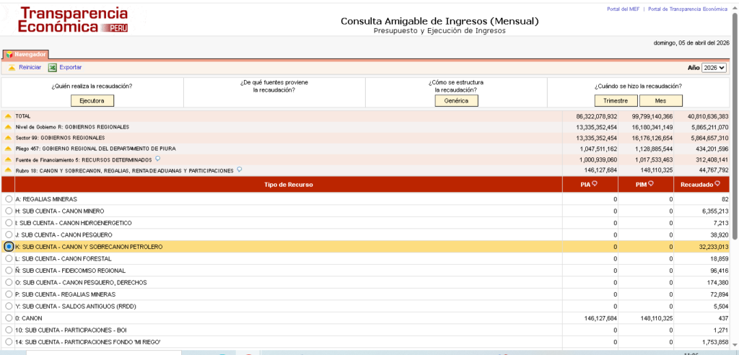Click the Ejecutora button
The width and height of the screenshot is (739, 355).
92,101
